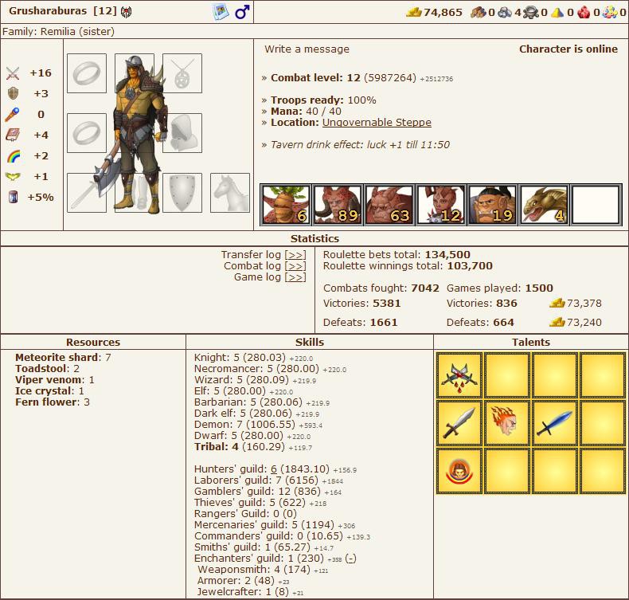629x600 pixels.
Task: Click the gold coins icon next to 74,865
Action: (x=413, y=13)
